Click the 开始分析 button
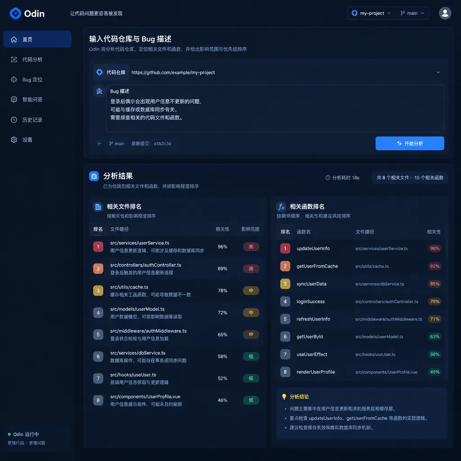 pos(410,144)
